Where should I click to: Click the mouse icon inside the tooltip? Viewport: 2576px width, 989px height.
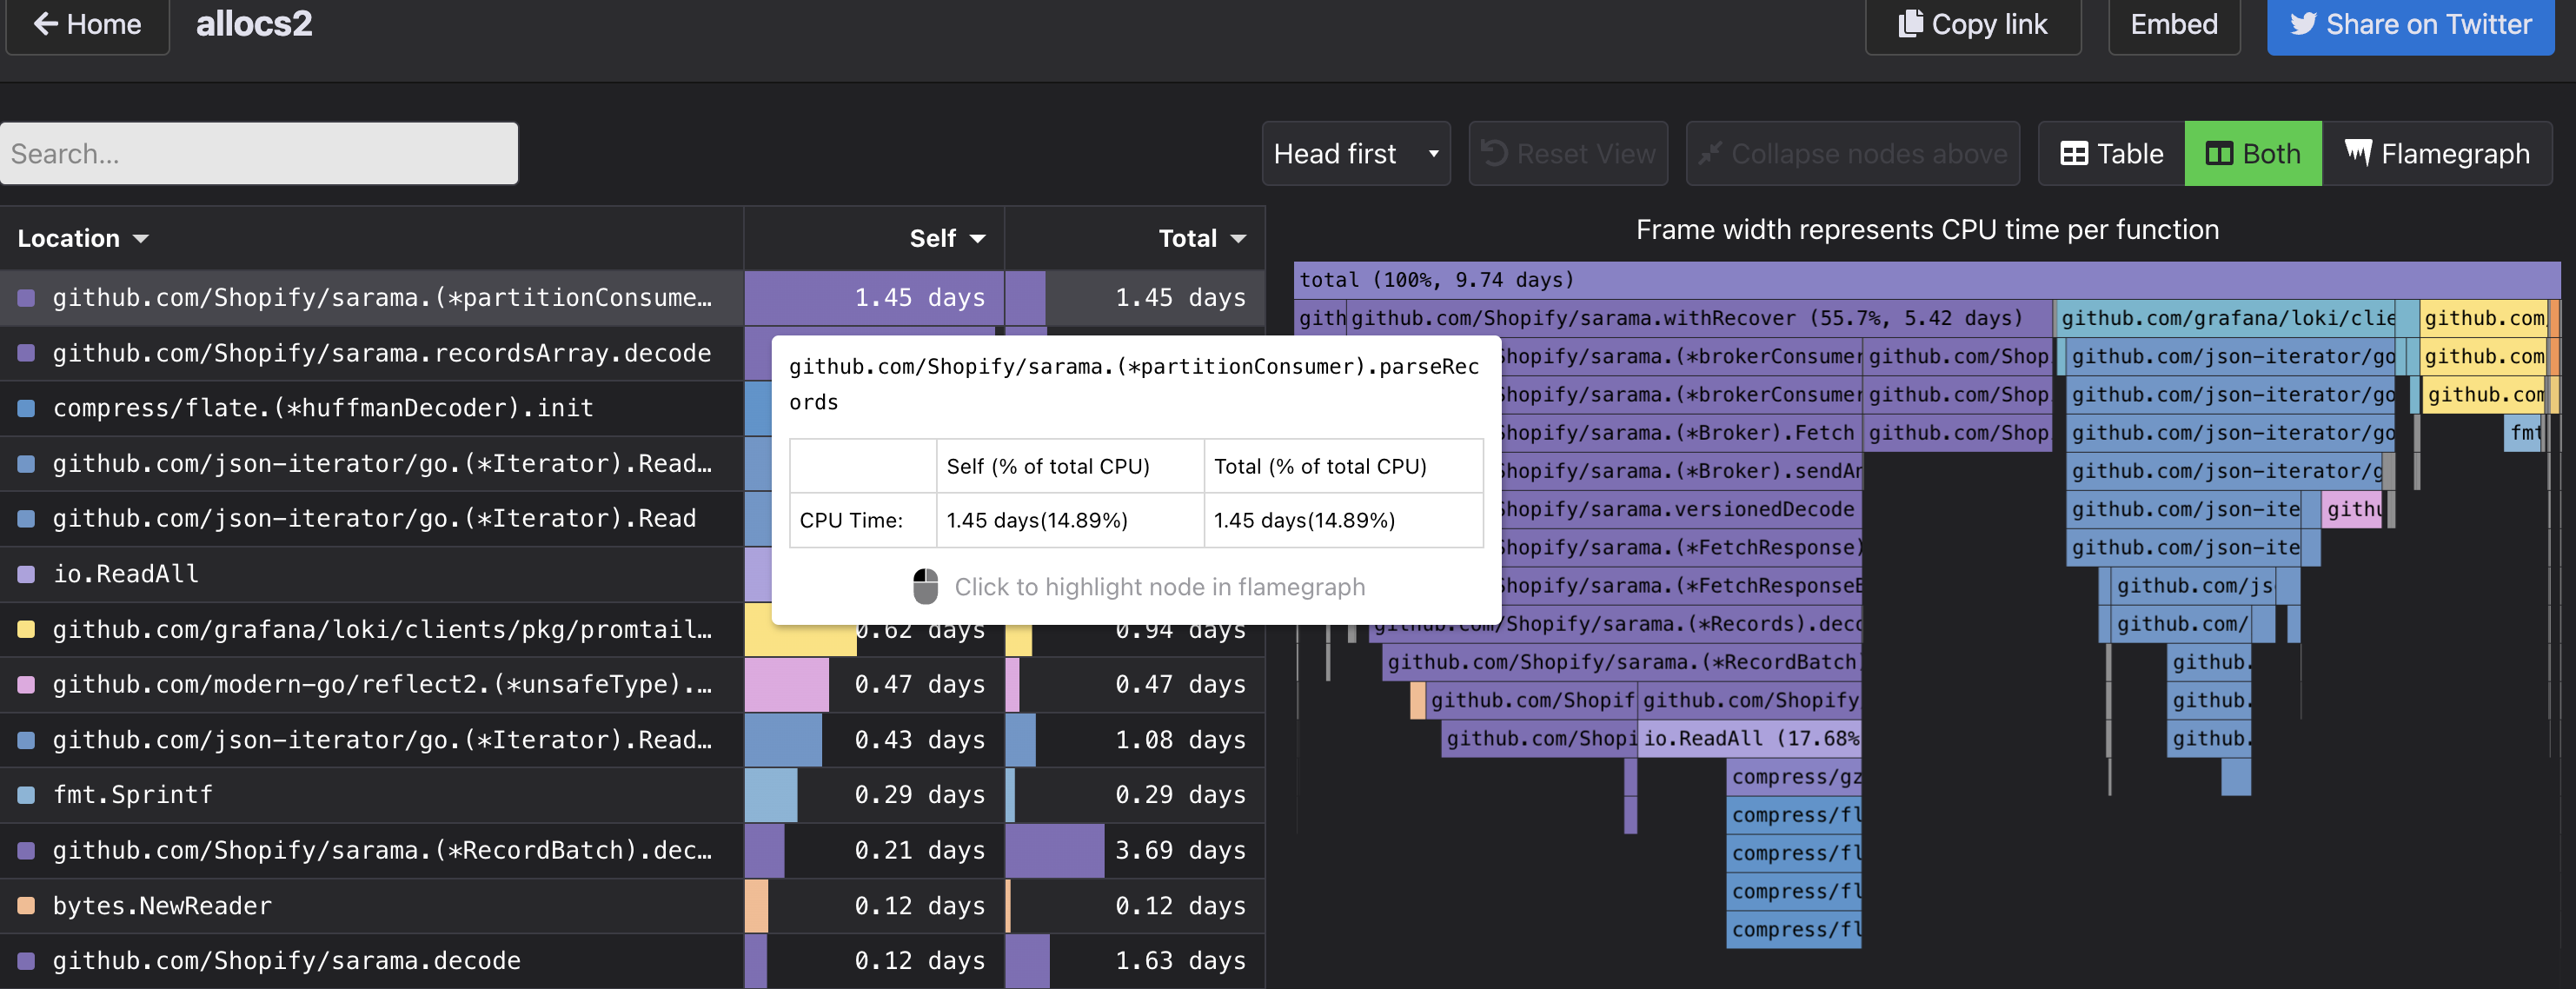pos(925,585)
